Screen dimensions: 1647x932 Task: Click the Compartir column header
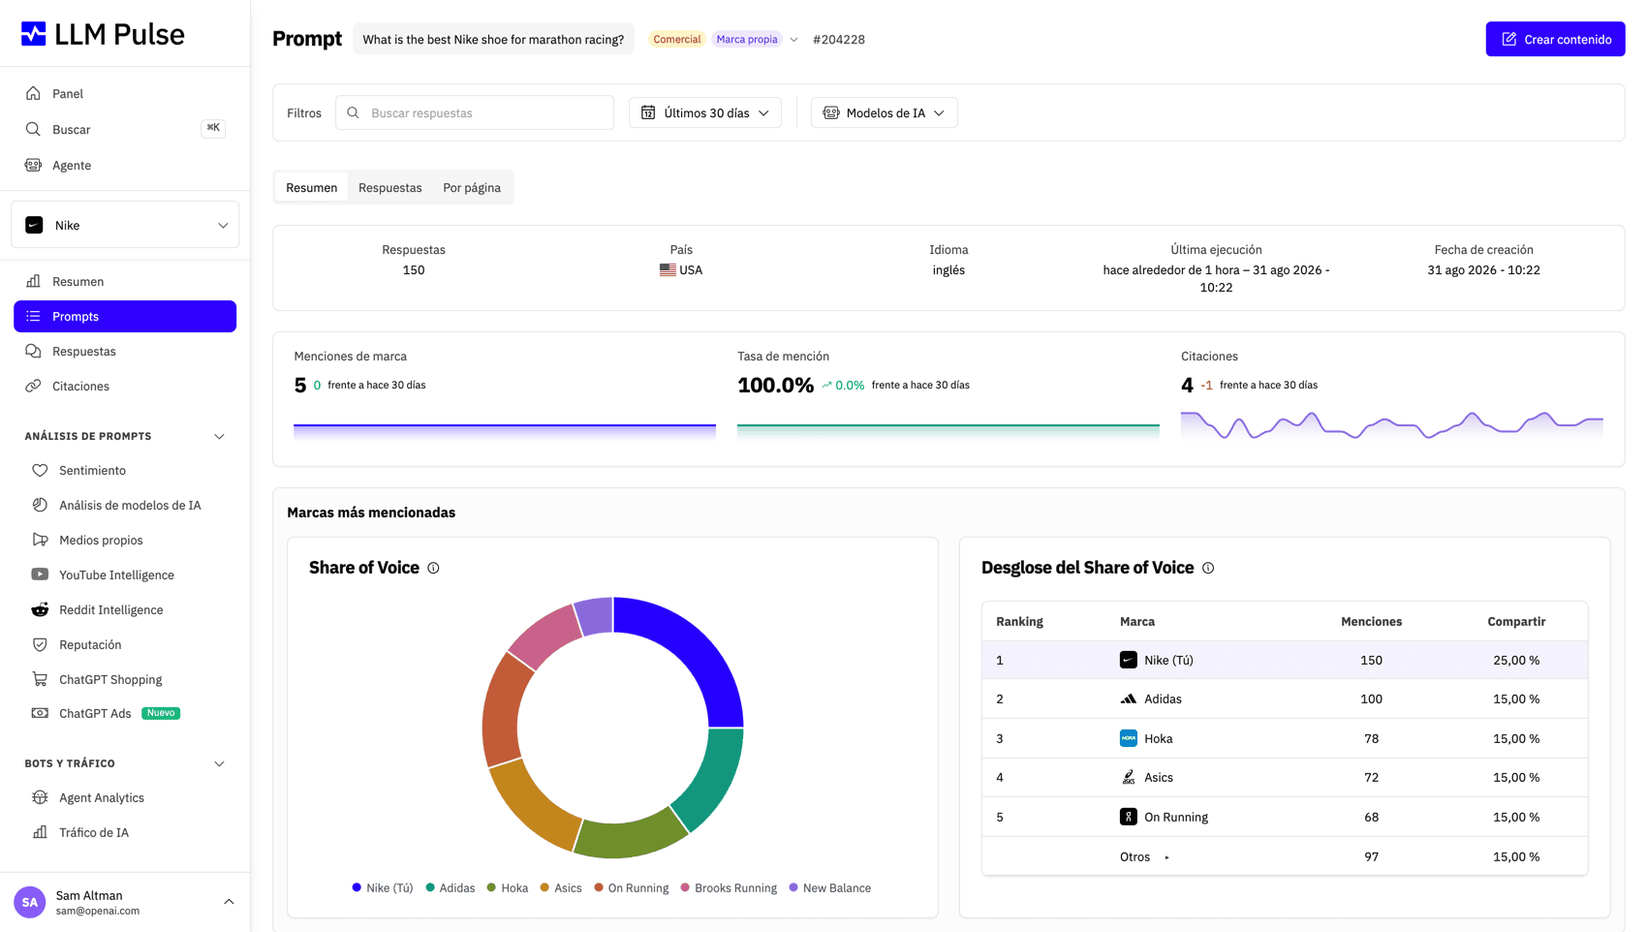pos(1516,621)
